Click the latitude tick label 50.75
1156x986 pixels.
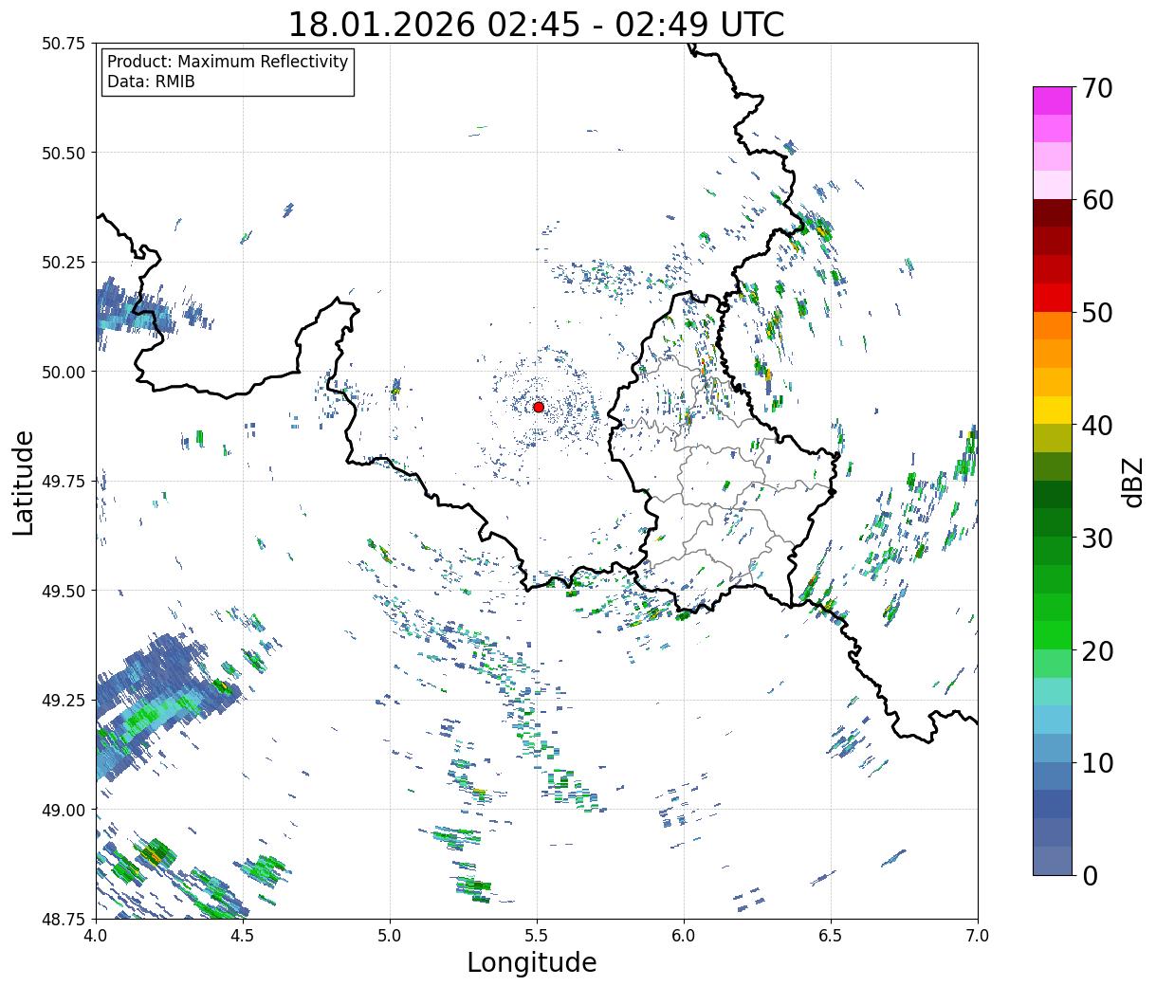64,44
